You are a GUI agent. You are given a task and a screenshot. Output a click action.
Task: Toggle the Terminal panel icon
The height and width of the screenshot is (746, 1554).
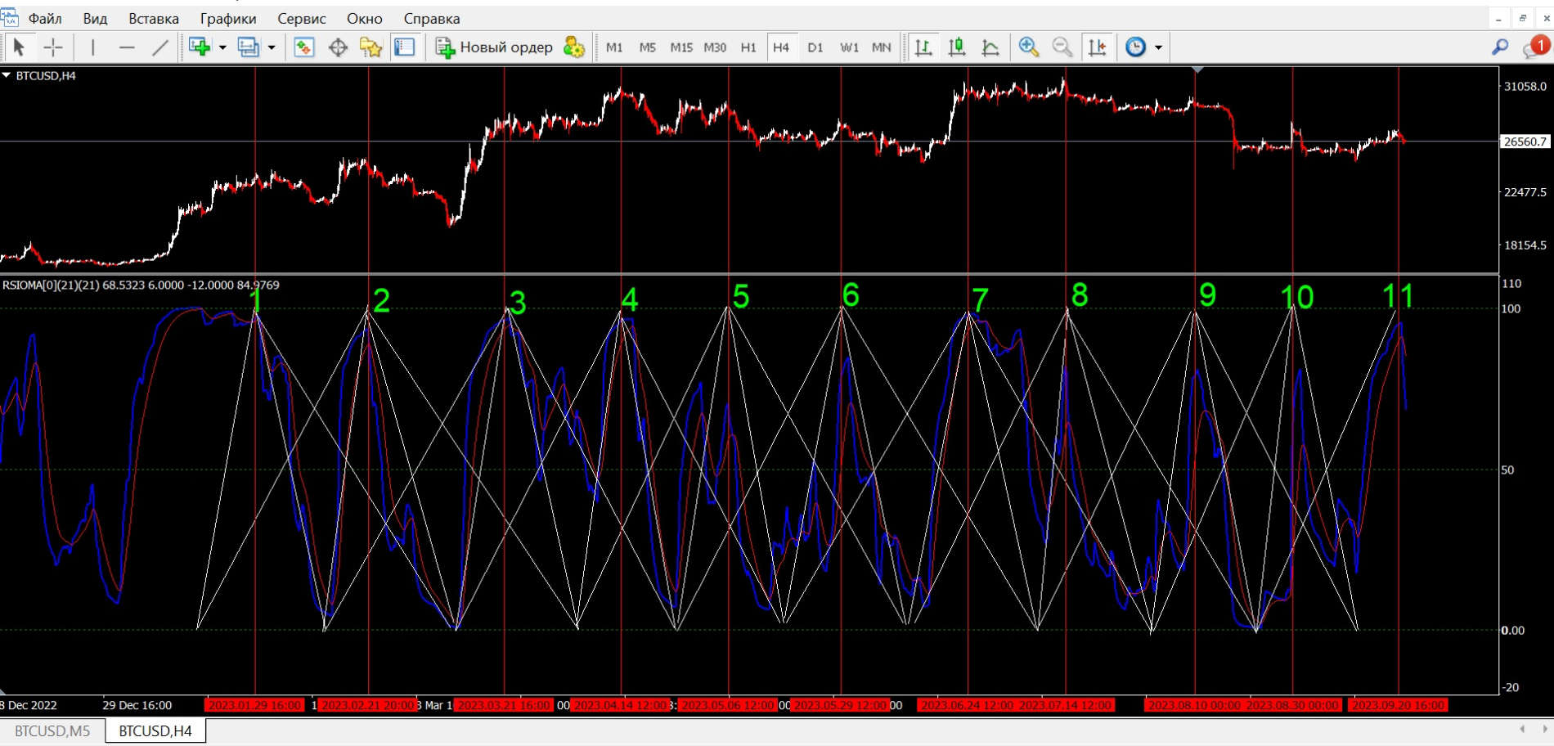pyautogui.click(x=405, y=47)
